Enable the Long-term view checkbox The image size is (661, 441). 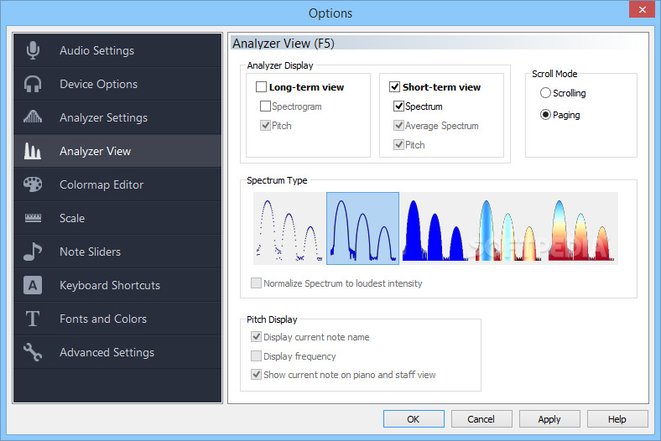click(x=262, y=87)
